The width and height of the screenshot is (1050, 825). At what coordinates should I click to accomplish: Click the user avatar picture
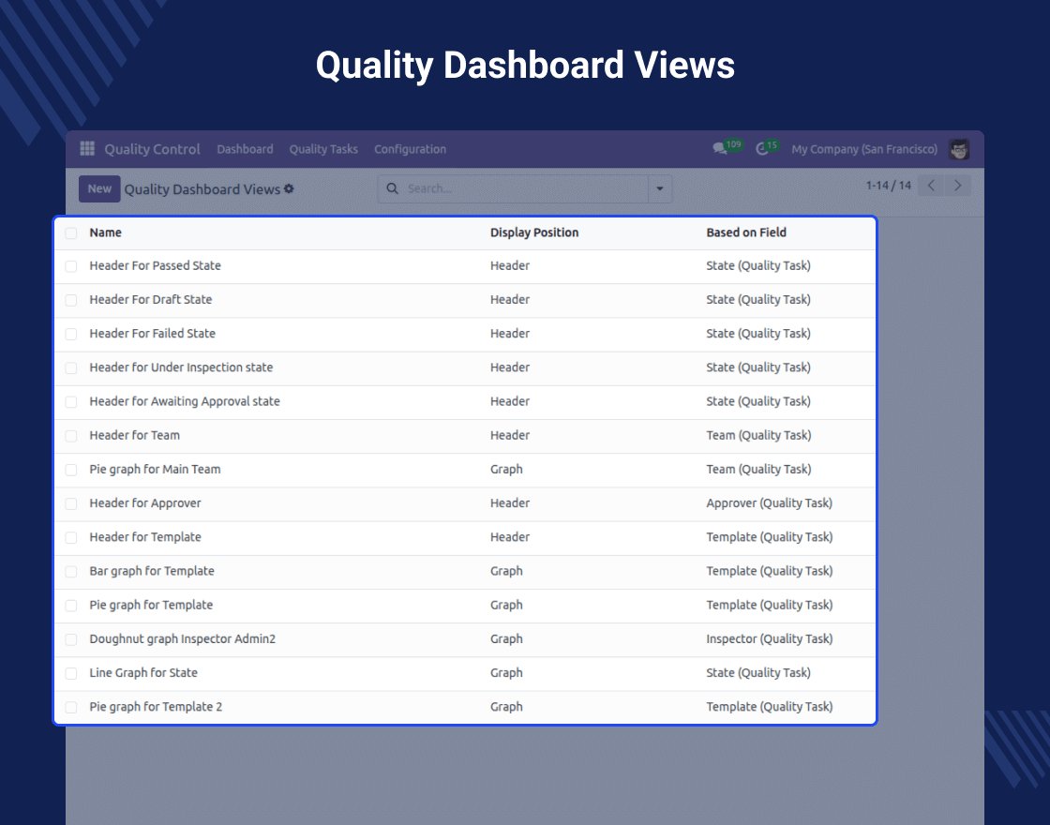(959, 149)
